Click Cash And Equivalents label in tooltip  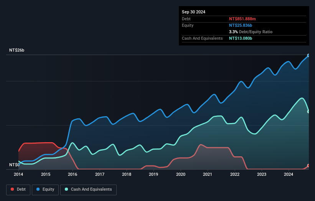[x=202, y=38]
